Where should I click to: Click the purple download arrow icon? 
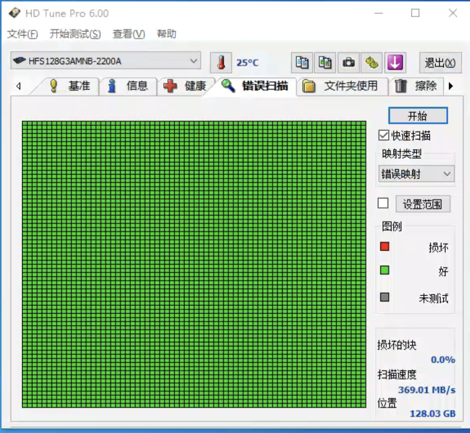tap(395, 63)
